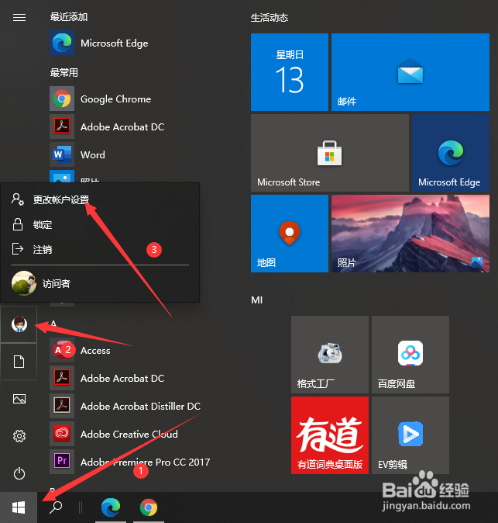Open the Microsoft Store tile
This screenshot has height=523, width=498.
[x=330, y=153]
